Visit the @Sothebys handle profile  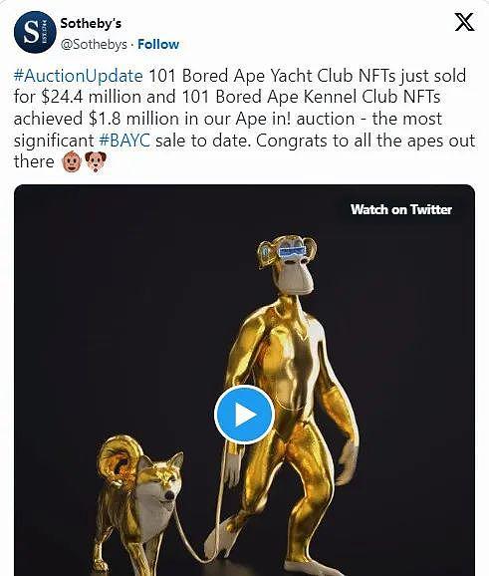click(x=94, y=45)
